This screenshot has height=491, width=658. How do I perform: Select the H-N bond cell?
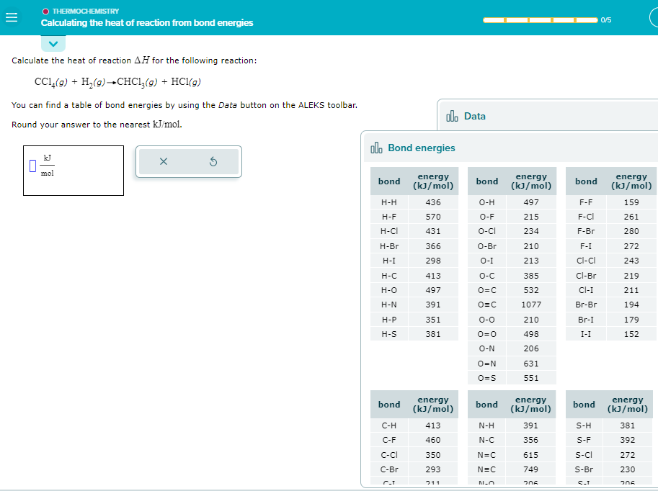[x=389, y=305]
